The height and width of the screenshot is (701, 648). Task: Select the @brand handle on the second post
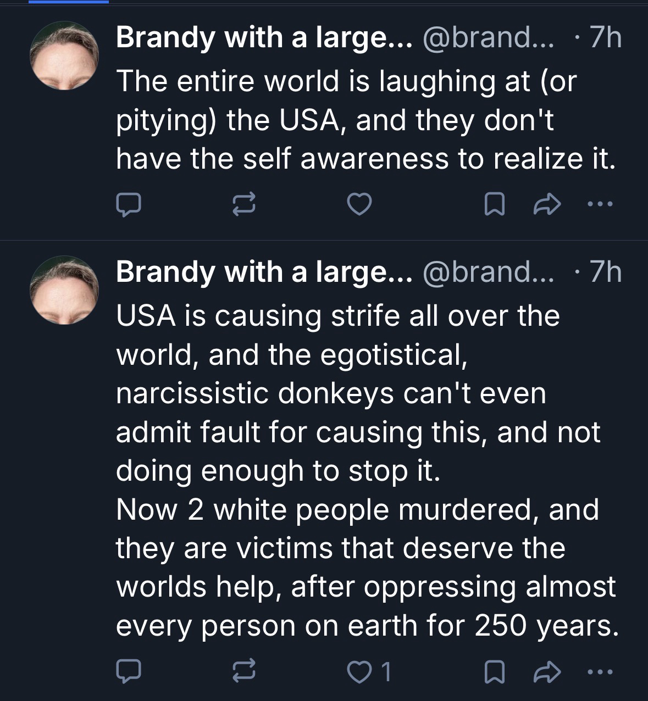click(x=488, y=272)
